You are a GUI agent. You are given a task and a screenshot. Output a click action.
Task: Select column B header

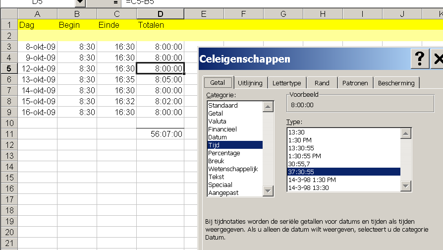point(77,14)
